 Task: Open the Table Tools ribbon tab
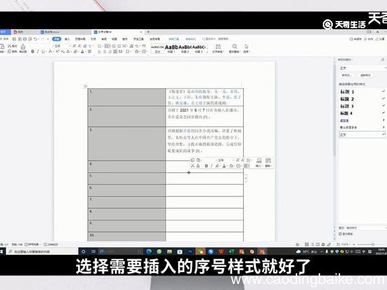[x=174, y=39]
